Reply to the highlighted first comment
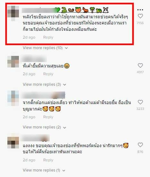Screen dimensions: 150x177 48,37
